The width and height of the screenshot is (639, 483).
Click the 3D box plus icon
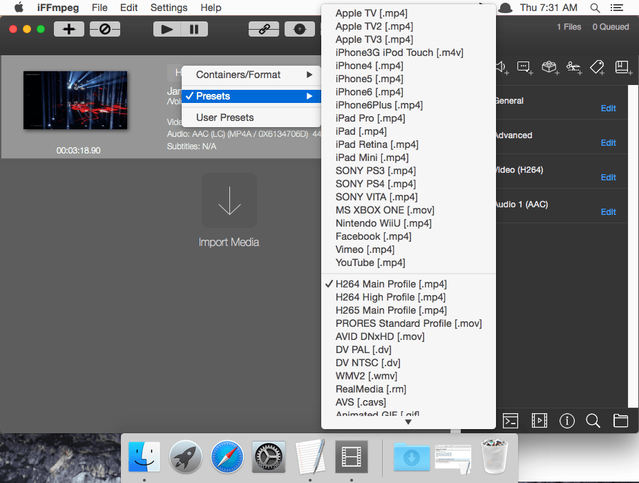point(550,67)
